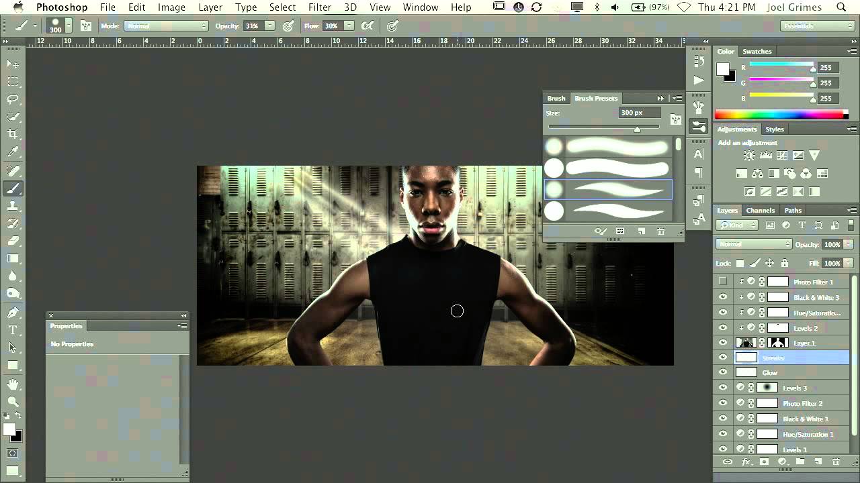Open the Brush Presets panel icon in dock
Image resolution: width=860 pixels, height=483 pixels.
pos(699,126)
